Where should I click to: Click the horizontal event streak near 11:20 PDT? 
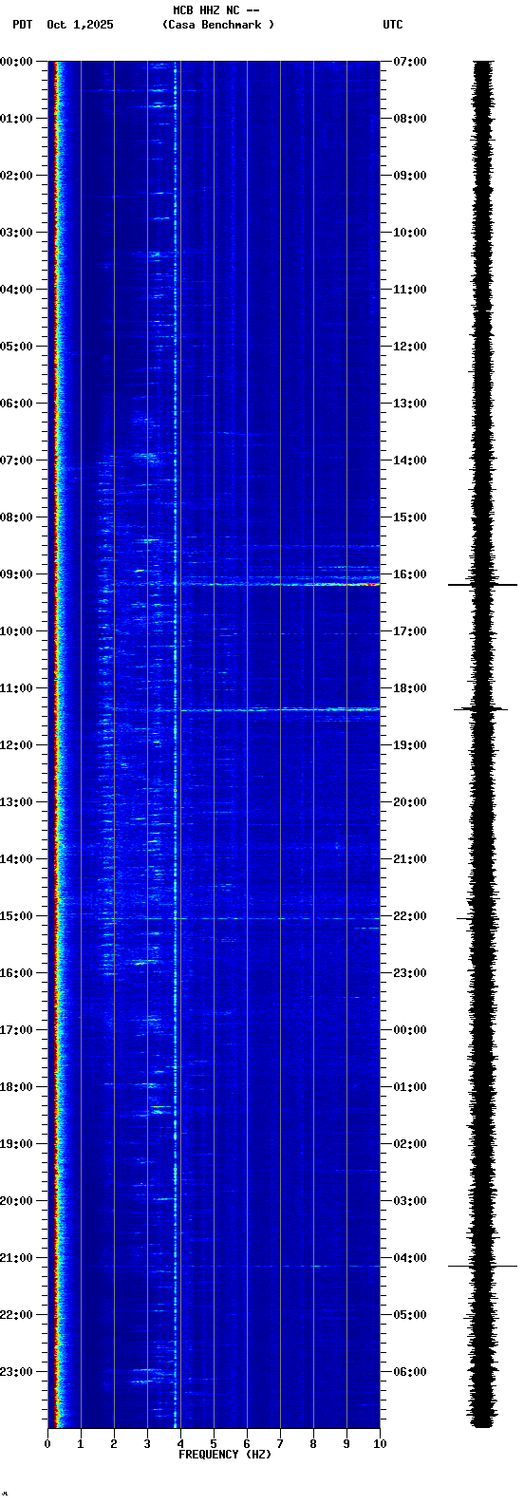(280, 709)
